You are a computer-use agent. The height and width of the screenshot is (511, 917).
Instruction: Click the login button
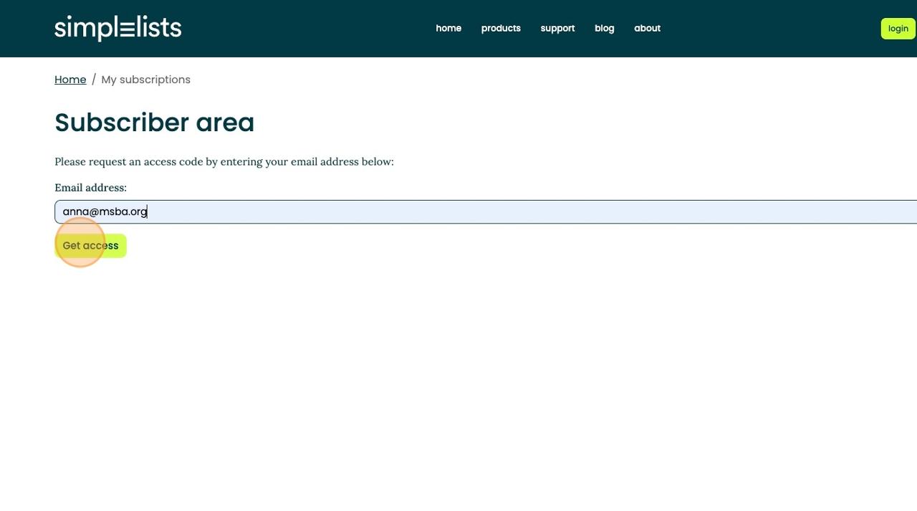[898, 29]
